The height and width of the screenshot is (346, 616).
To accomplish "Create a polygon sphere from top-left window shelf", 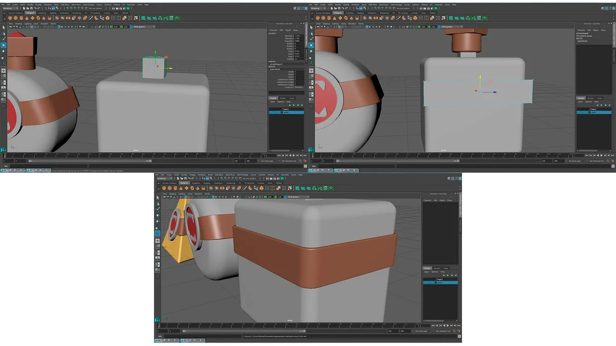I will (x=10, y=18).
